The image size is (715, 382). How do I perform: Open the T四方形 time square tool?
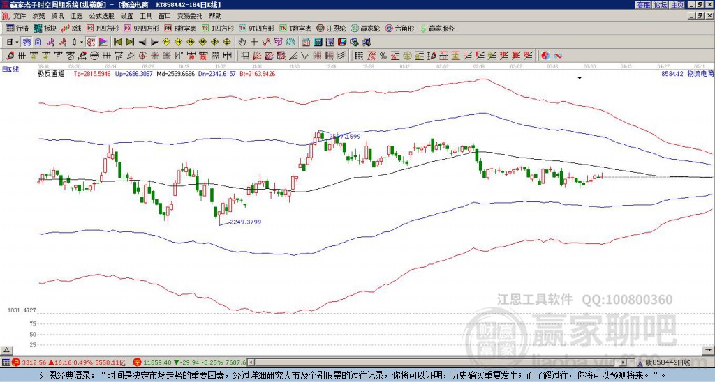(x=218, y=28)
